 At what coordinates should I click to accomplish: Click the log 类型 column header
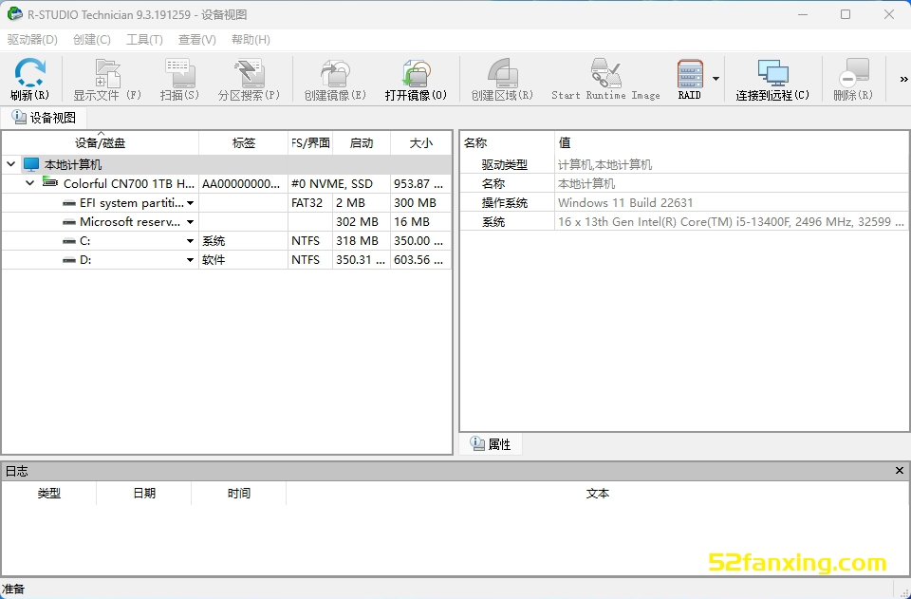point(48,494)
